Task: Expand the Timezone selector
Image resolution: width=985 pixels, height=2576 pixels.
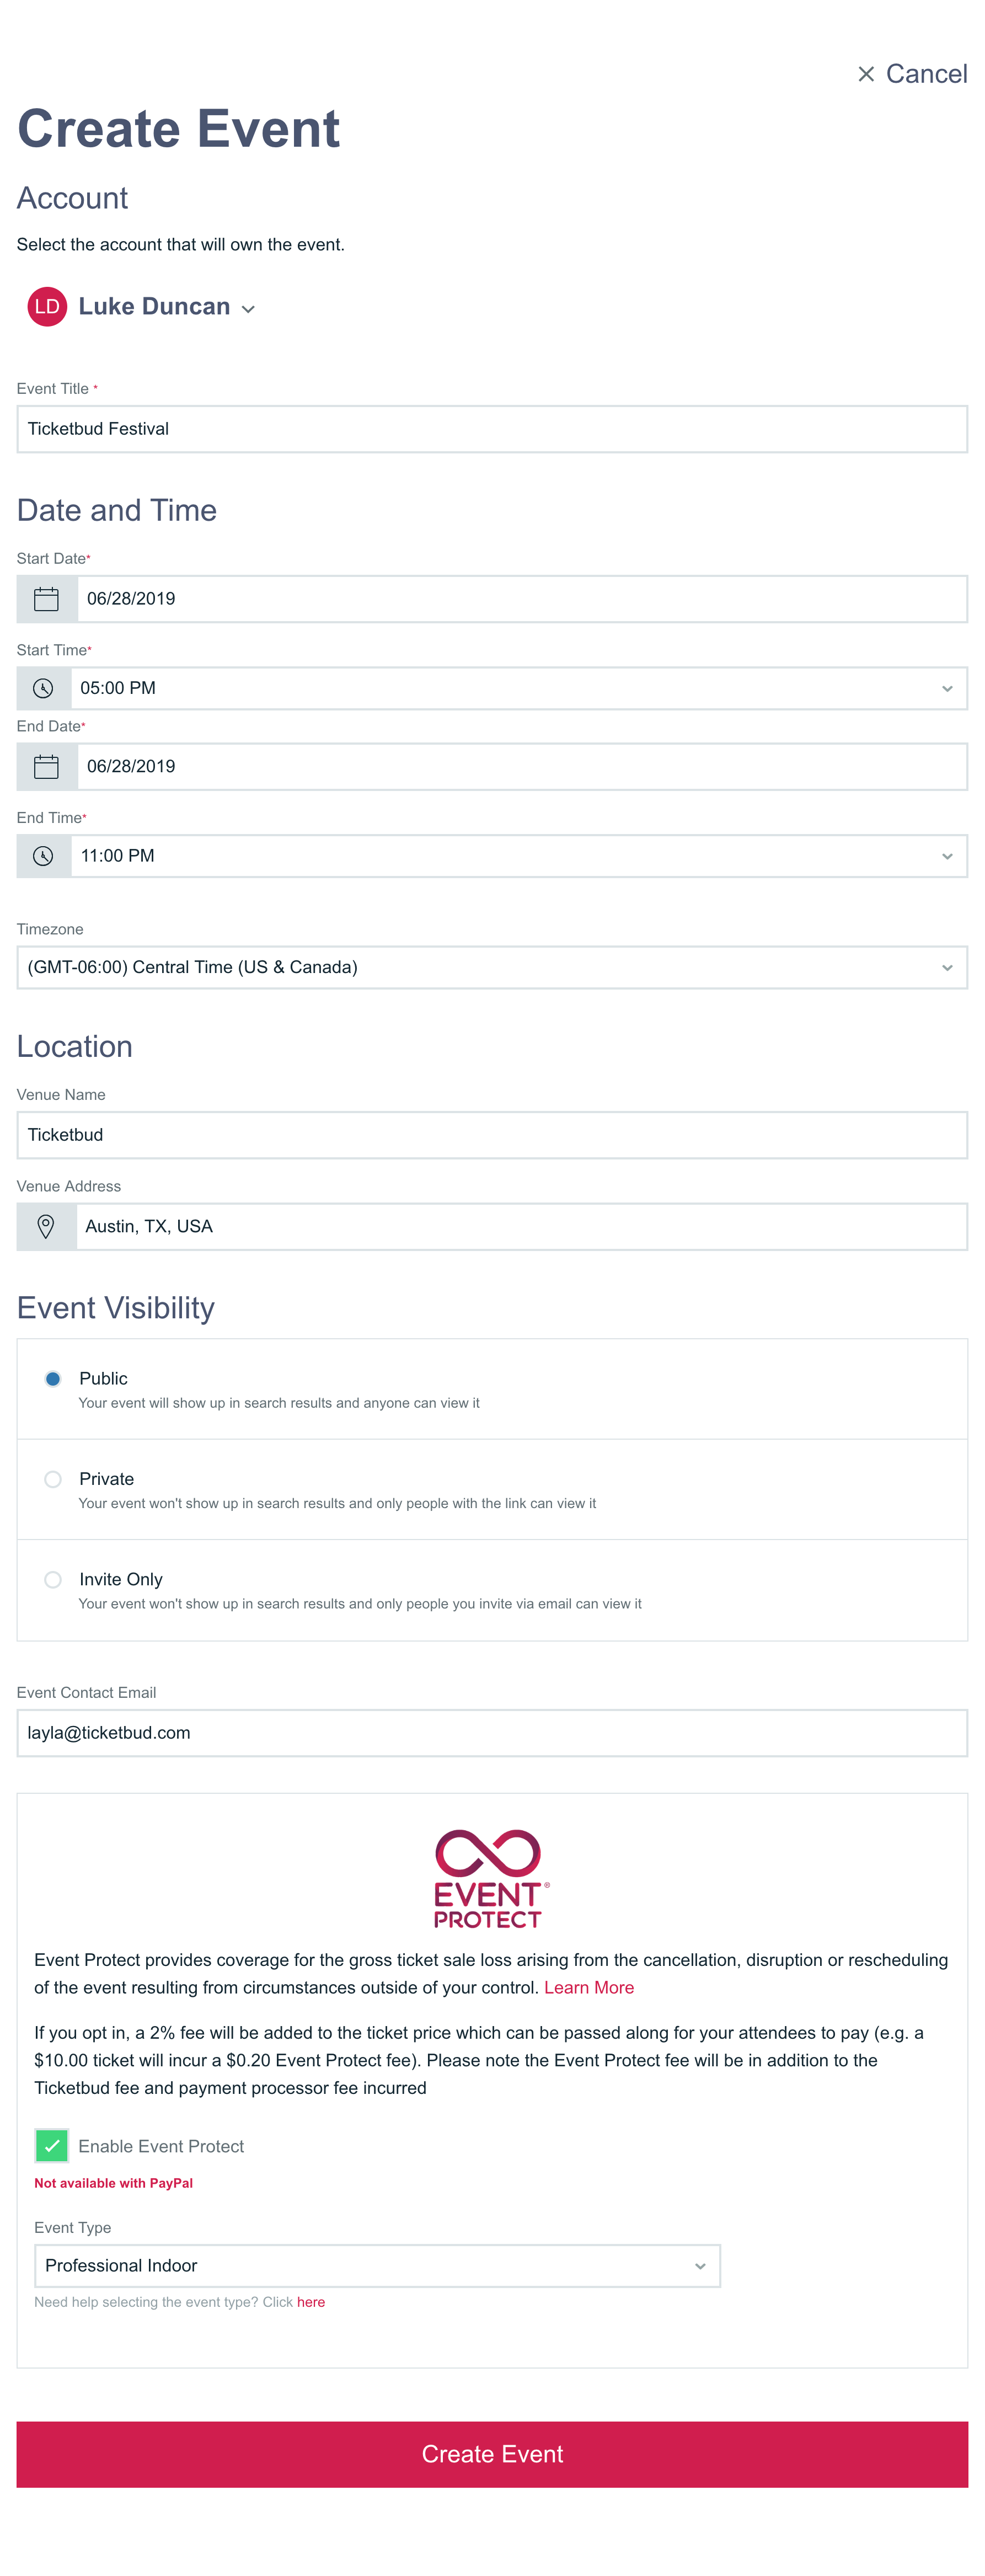Action: pos(492,967)
